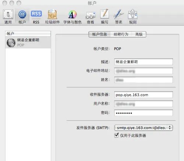The height and width of the screenshot is (161, 184).
Task: Open the 规则 (Rules) preferences pane
Action: point(132,17)
